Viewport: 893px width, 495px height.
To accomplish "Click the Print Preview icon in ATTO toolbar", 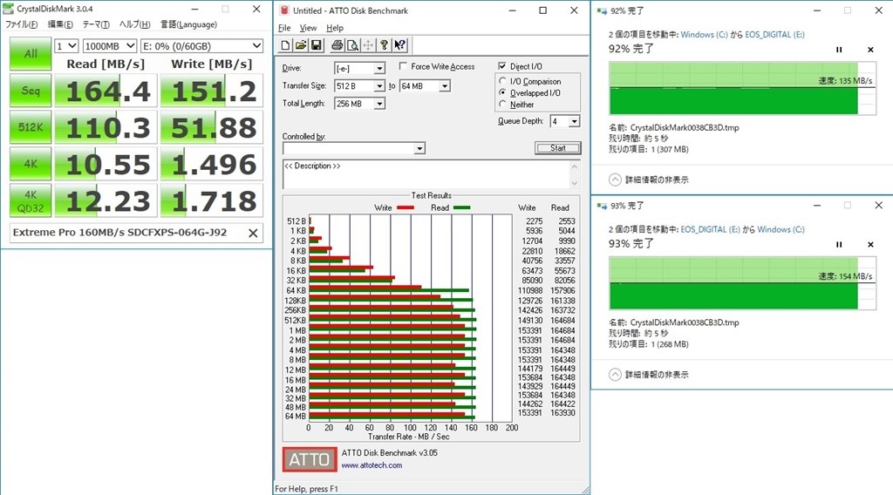I will 352,45.
